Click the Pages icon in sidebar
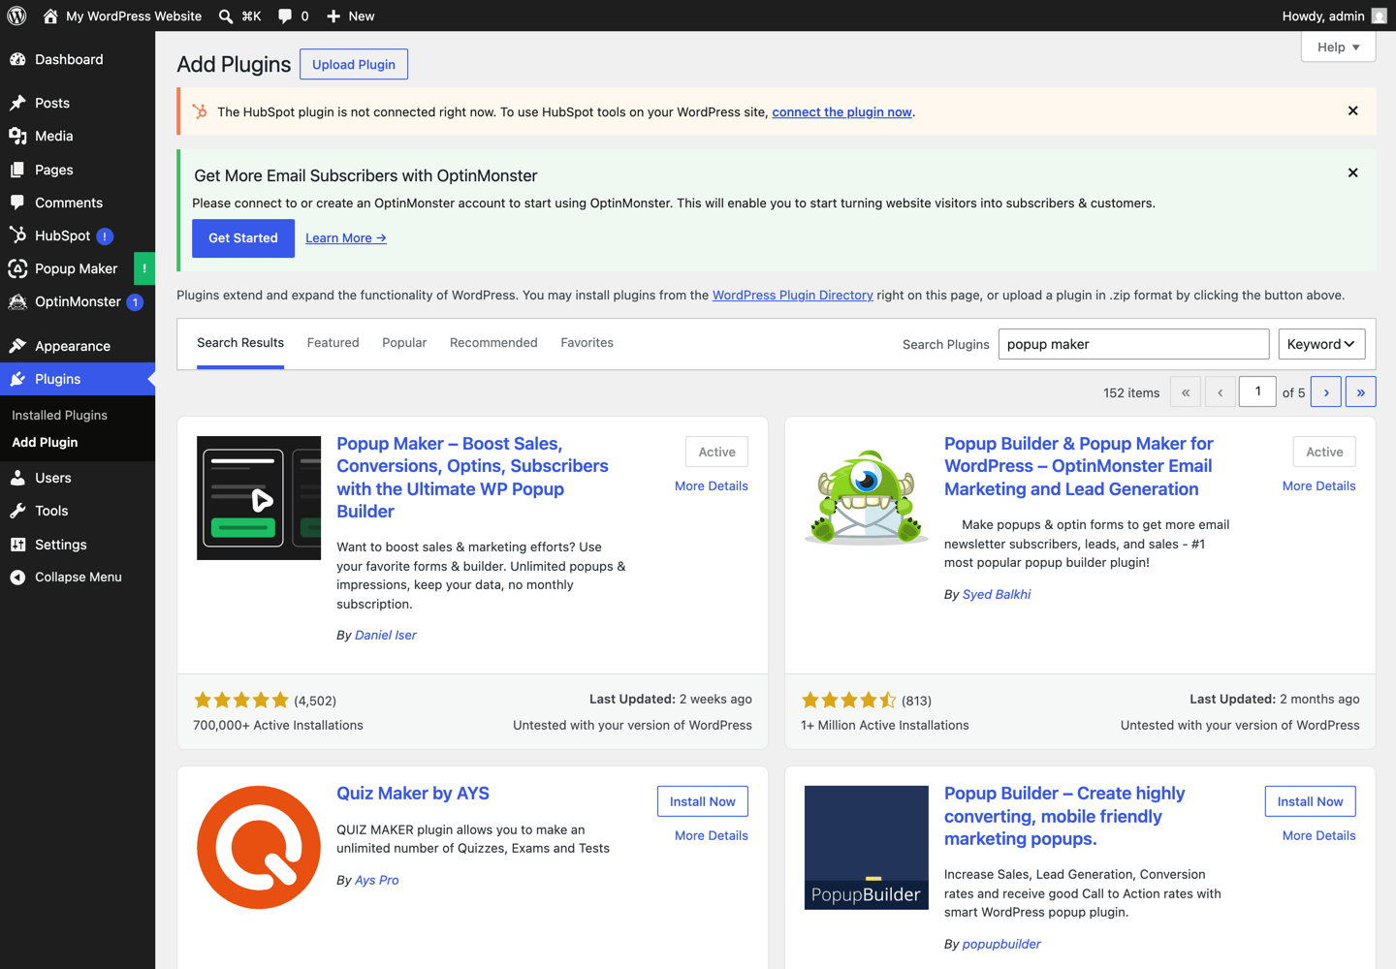Viewport: 1396px width, 969px height. coord(17,170)
